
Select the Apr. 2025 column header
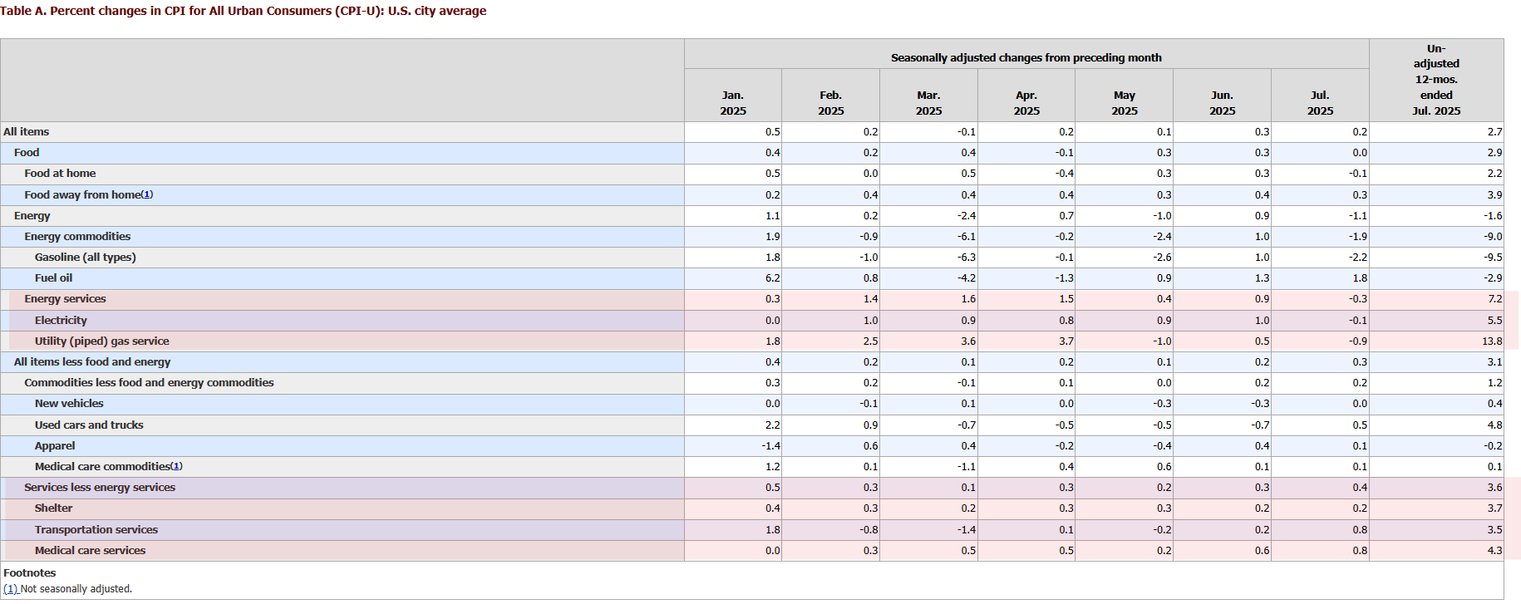(x=1026, y=103)
